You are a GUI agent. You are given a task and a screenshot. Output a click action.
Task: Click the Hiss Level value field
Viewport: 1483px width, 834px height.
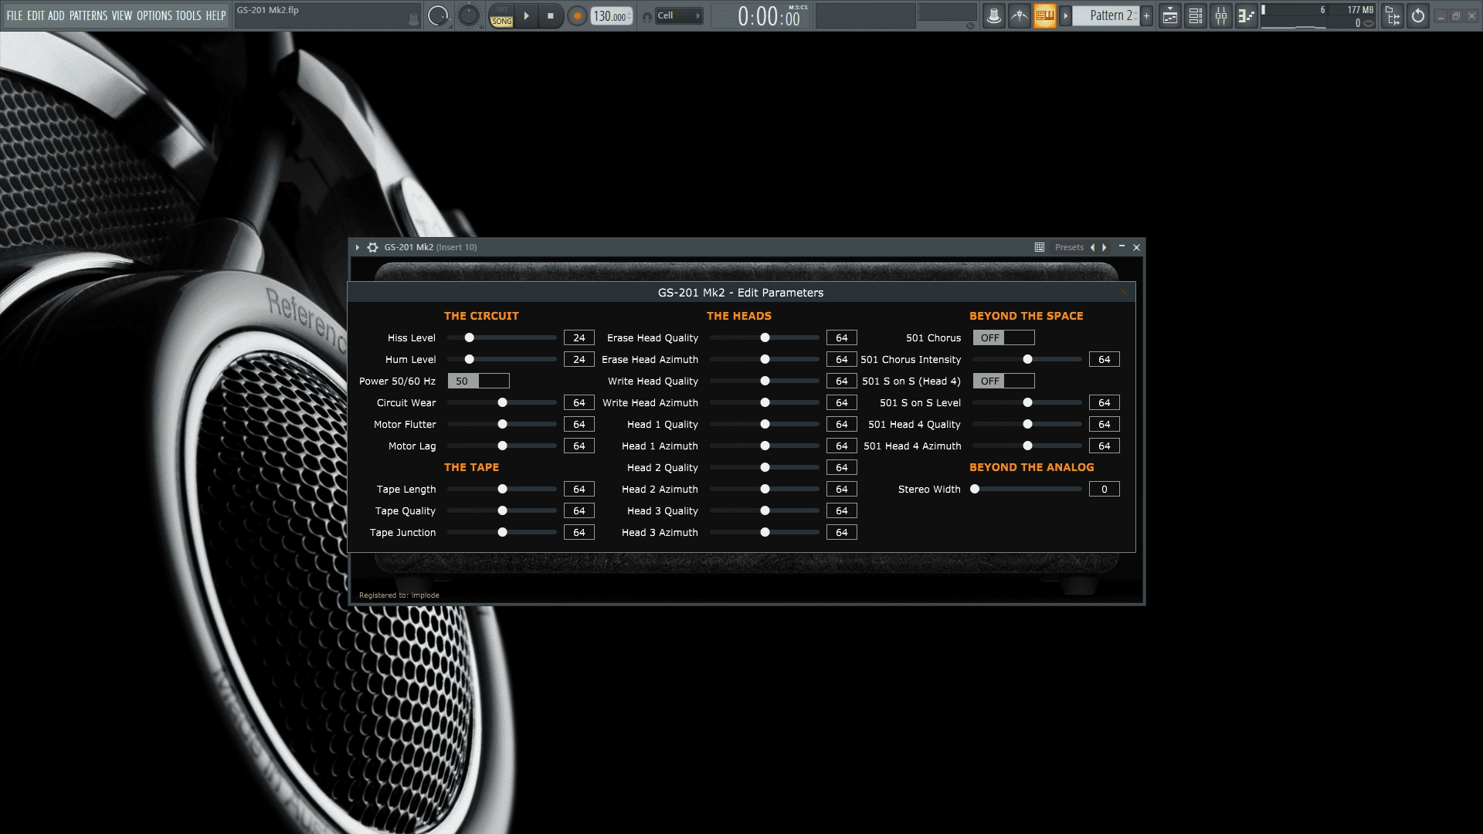tap(579, 337)
